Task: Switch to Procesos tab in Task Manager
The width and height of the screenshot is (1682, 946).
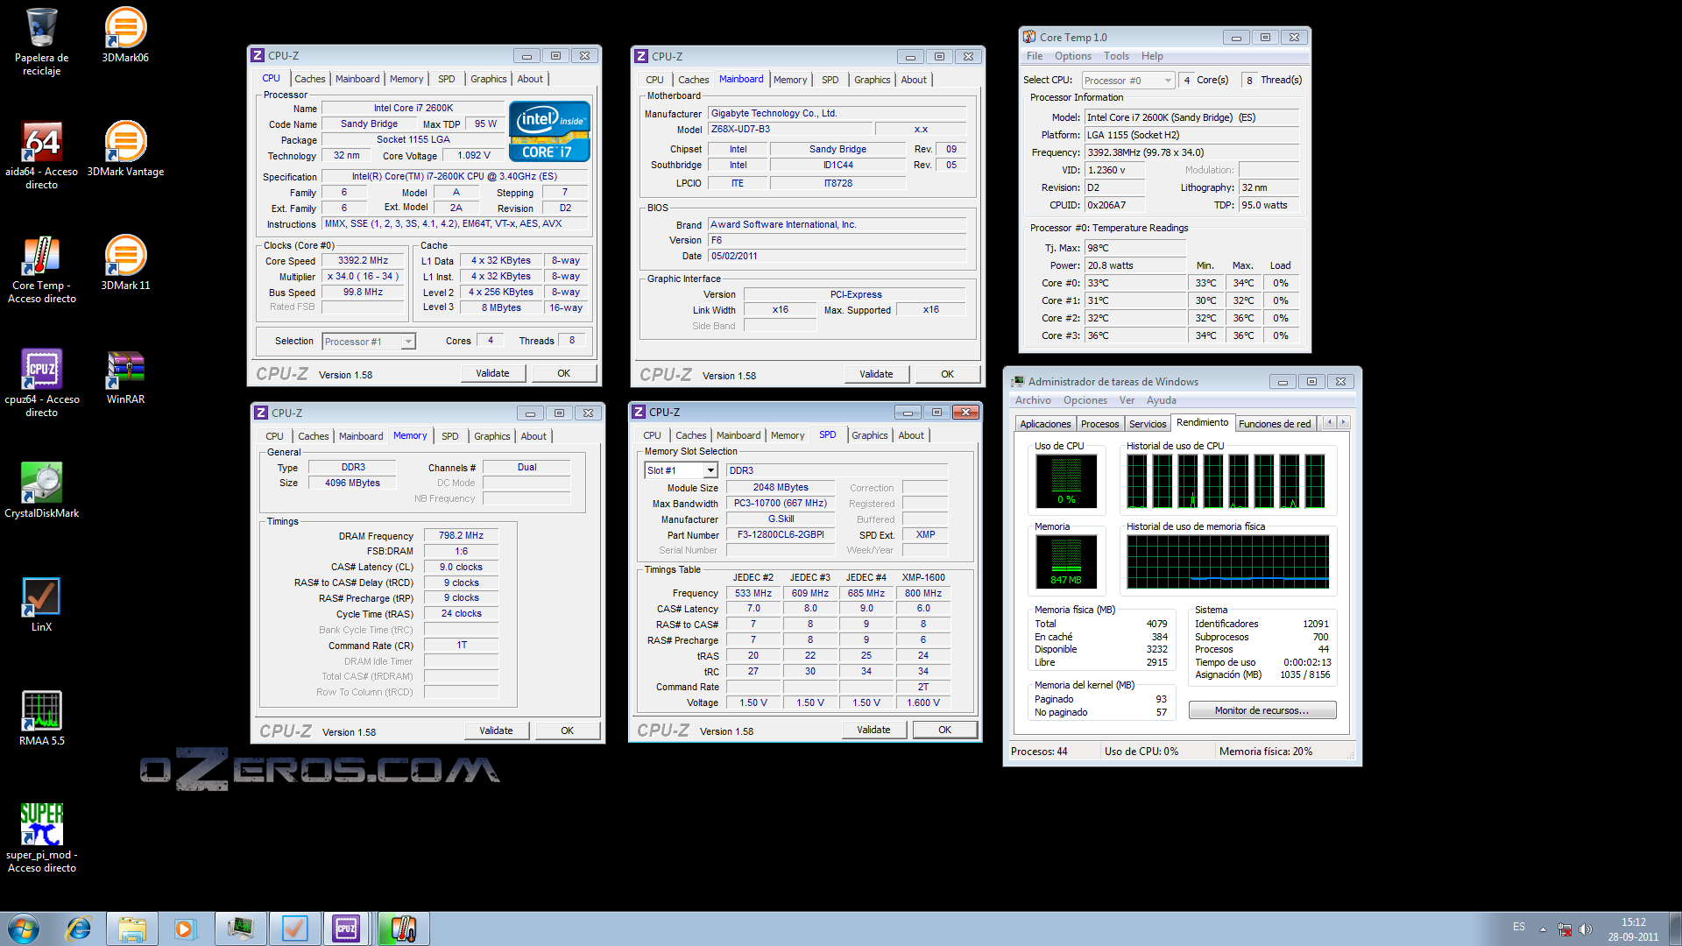Action: coord(1099,424)
